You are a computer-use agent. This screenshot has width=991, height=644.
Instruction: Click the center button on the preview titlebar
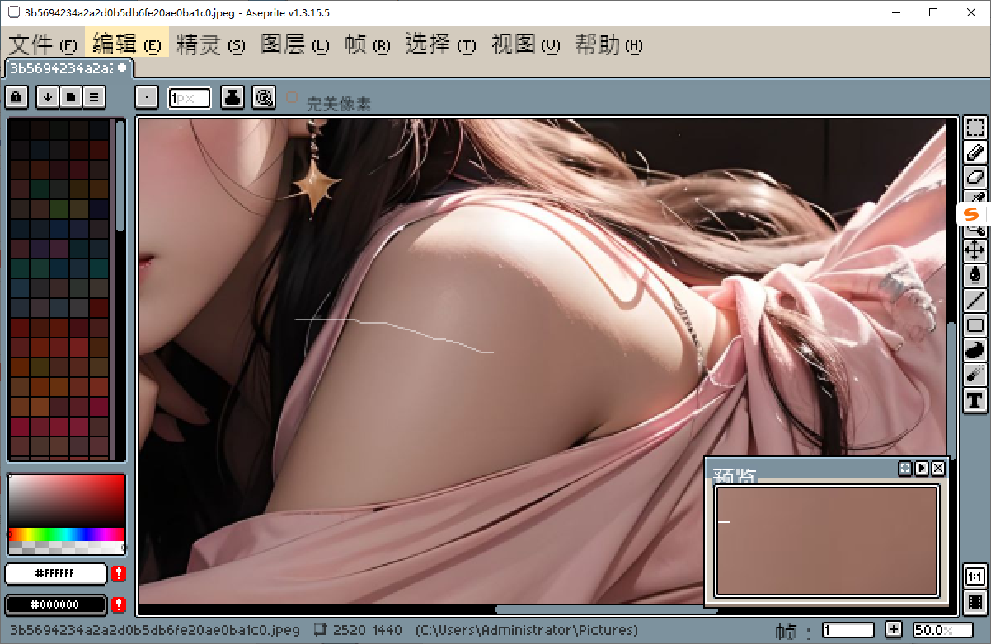pos(904,468)
